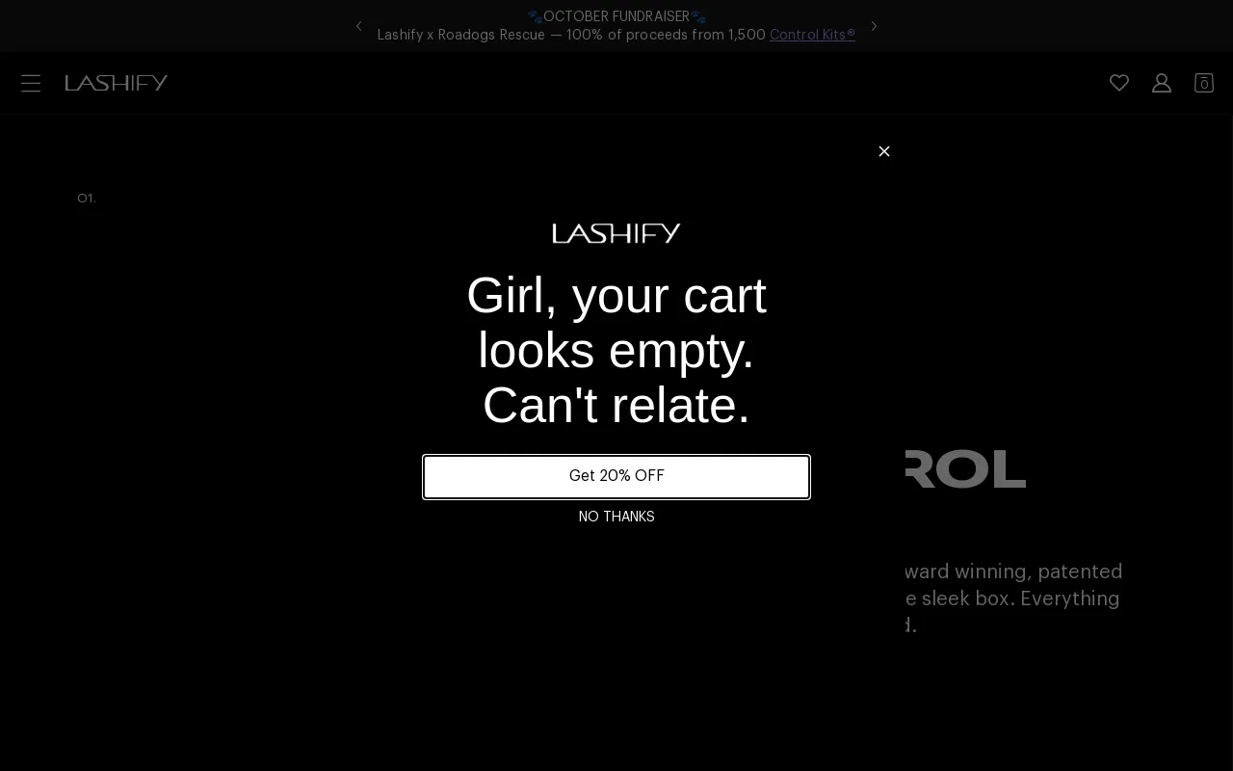Viewport: 1233px width, 771px height.
Task: Decline the offer with NO THANKS
Action: pos(616,518)
